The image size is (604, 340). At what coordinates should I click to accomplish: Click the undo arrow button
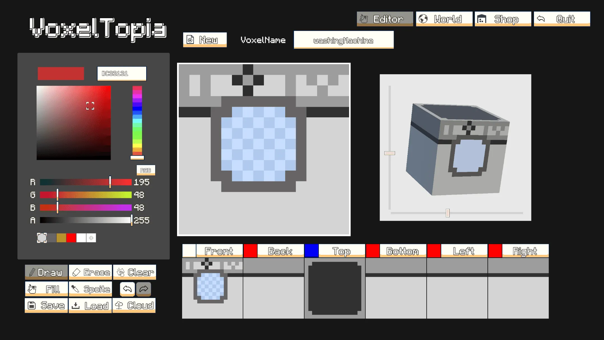tap(127, 289)
